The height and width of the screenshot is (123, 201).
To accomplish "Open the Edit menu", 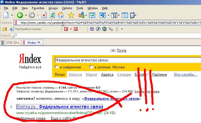I will (x=15, y=8).
